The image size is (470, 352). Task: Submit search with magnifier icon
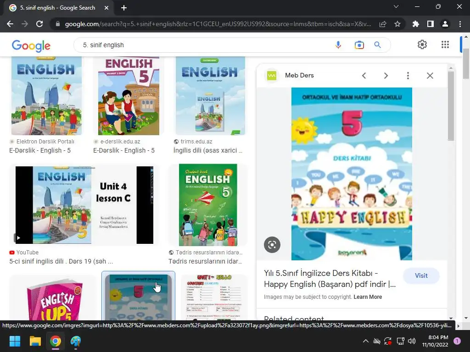point(378,45)
